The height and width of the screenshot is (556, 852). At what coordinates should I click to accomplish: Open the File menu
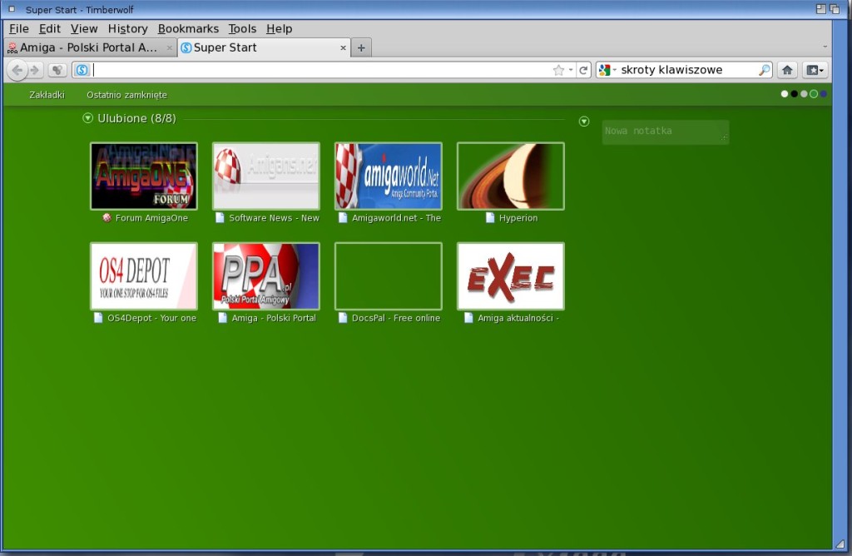(x=19, y=29)
